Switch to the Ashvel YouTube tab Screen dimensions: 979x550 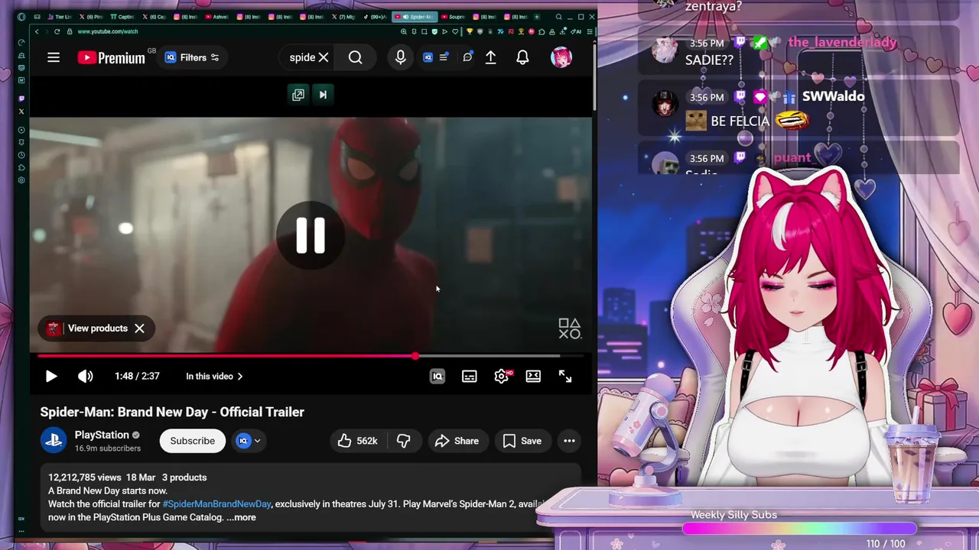click(216, 17)
